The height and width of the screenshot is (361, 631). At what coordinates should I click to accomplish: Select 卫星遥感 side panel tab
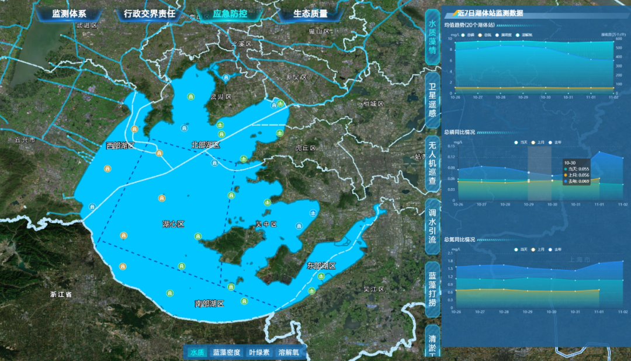432,99
